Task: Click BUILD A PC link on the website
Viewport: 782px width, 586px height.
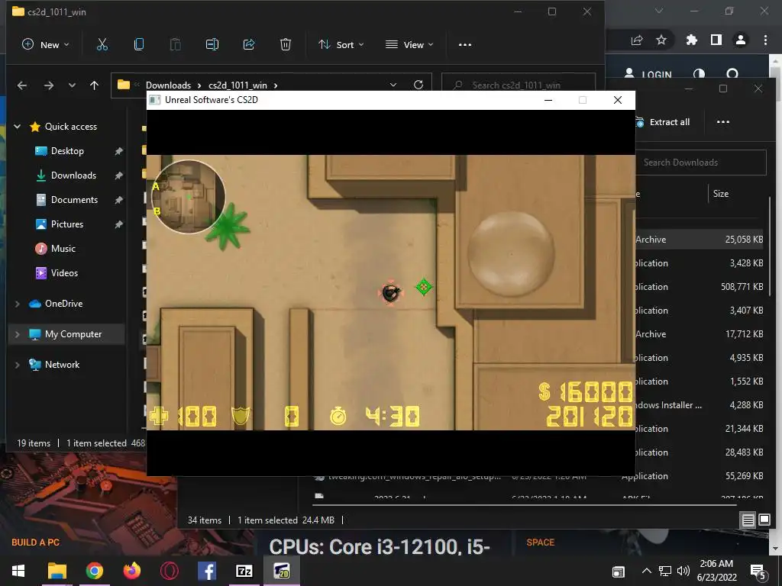Action: [x=35, y=543]
